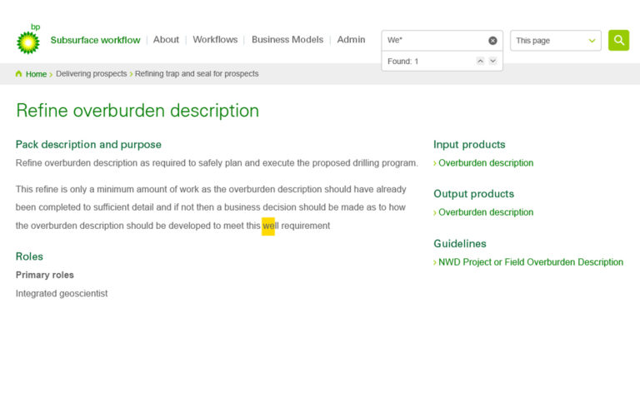Open the This page scope dropdown
The width and height of the screenshot is (640, 403).
tap(556, 40)
